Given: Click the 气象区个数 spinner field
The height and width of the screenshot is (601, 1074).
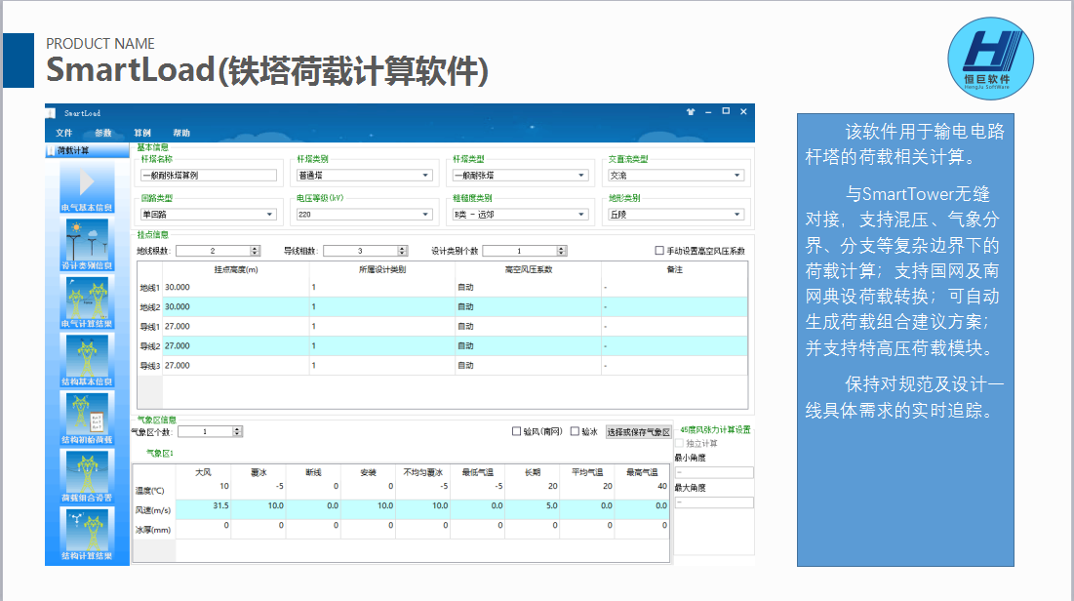Looking at the screenshot, I should pos(211,432).
